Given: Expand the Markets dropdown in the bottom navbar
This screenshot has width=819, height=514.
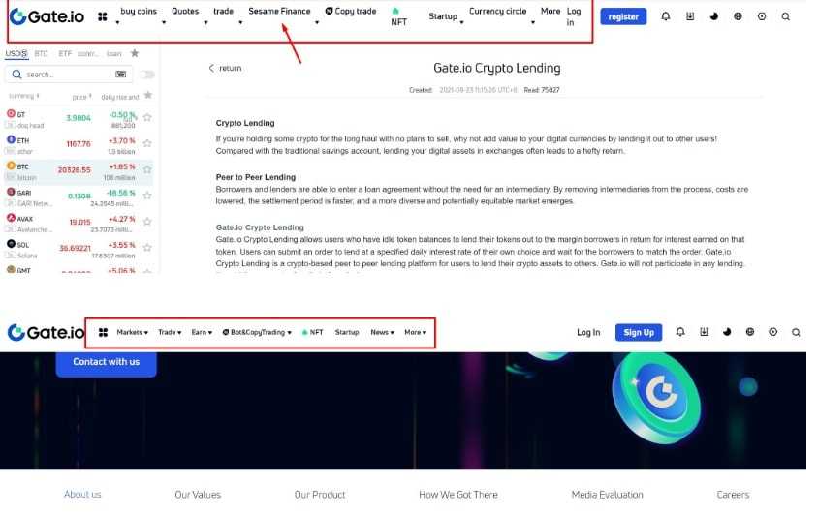Looking at the screenshot, I should tap(132, 332).
